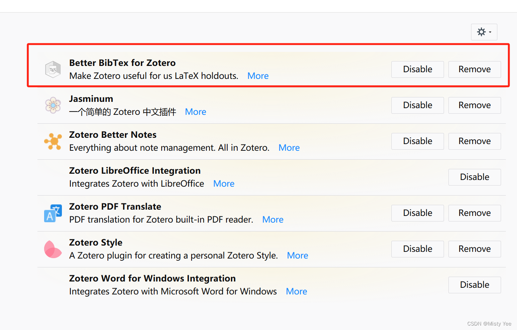The image size is (517, 330).
Task: Select the Zotero Style plugin title
Action: click(x=96, y=243)
